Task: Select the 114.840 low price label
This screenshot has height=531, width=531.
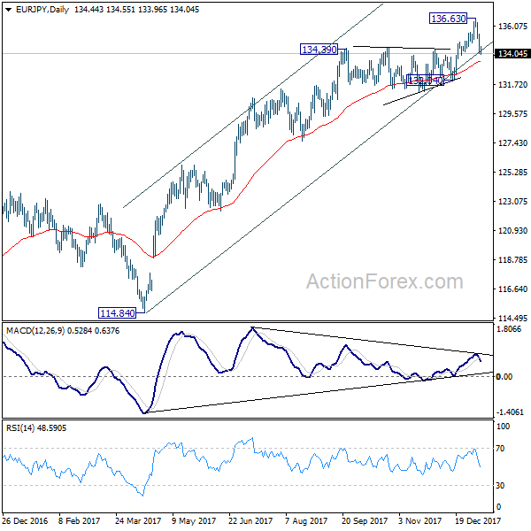Action: (117, 313)
